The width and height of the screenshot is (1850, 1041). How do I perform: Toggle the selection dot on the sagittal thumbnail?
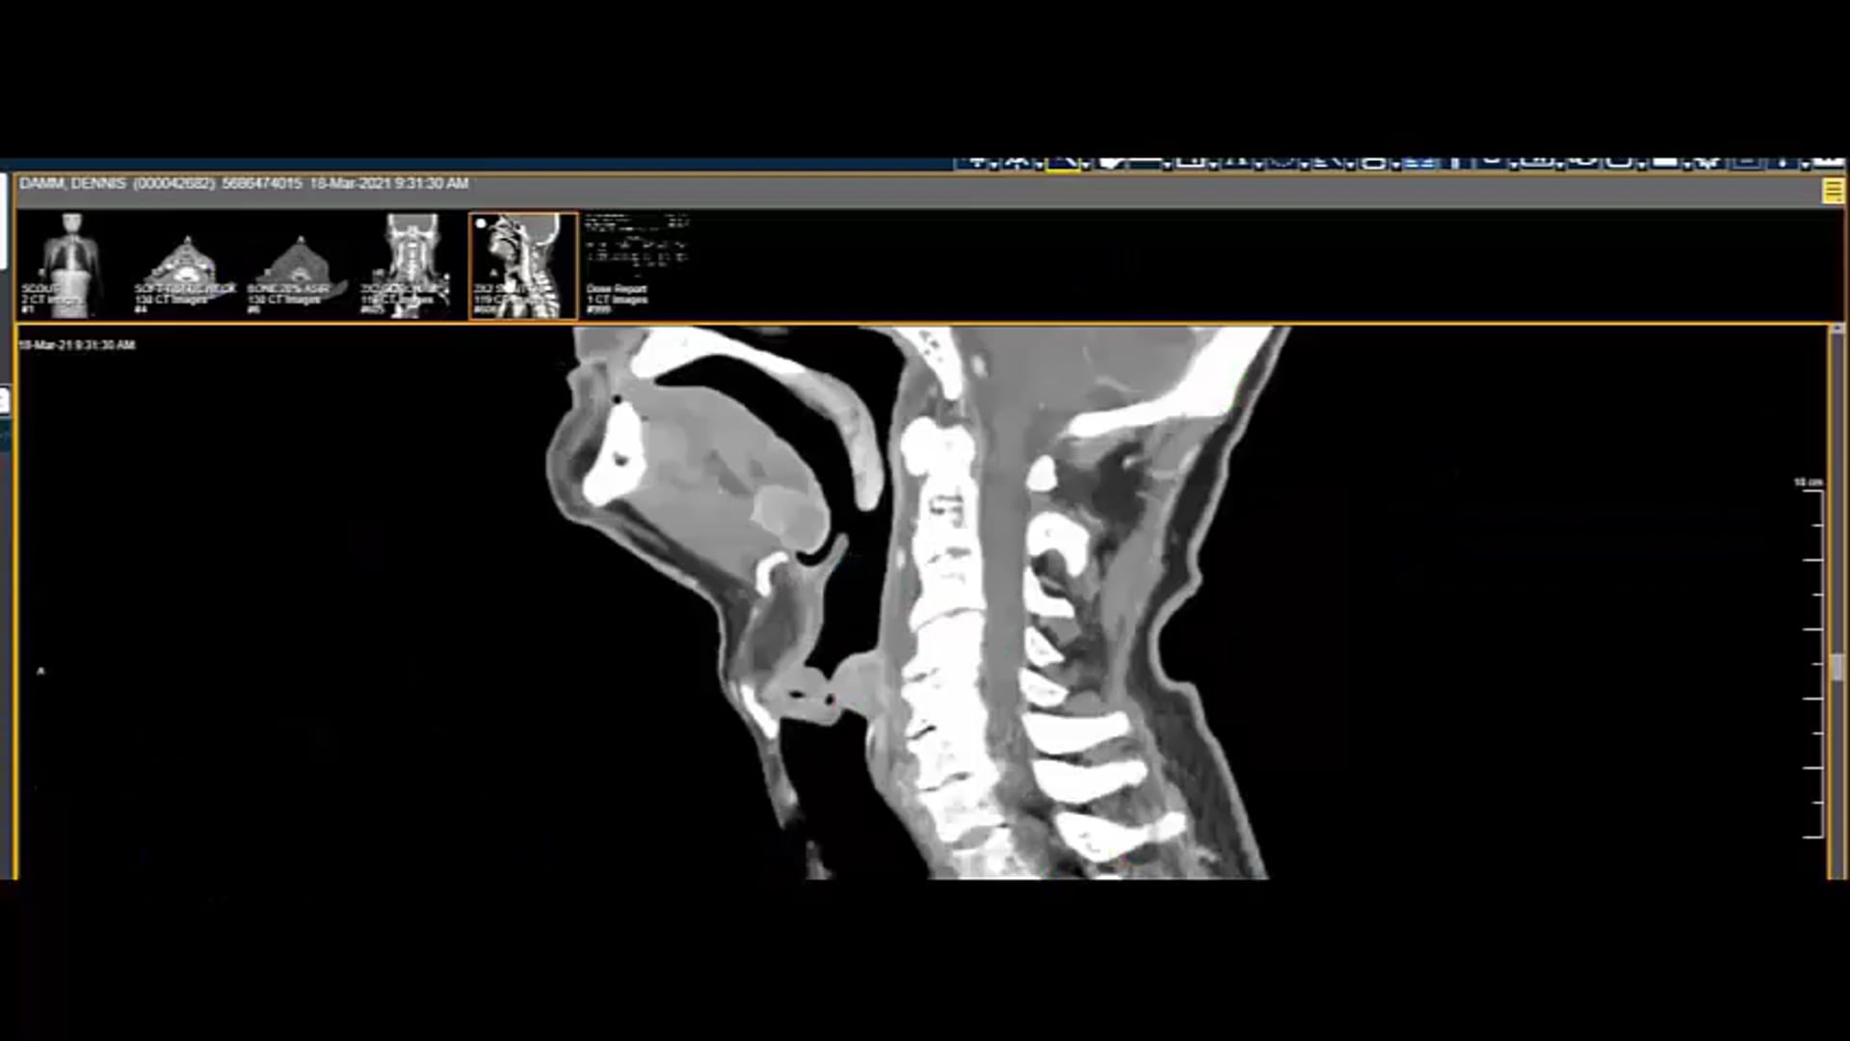[479, 224]
